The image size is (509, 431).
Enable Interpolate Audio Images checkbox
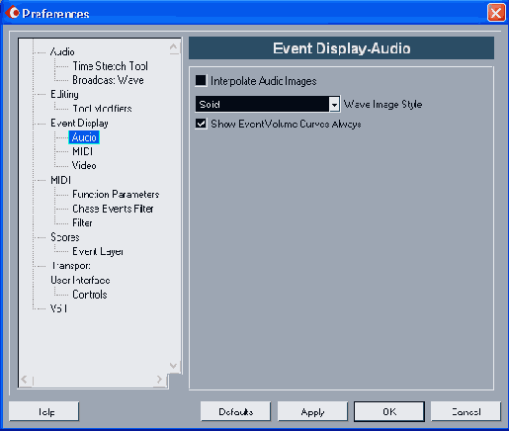tap(201, 81)
